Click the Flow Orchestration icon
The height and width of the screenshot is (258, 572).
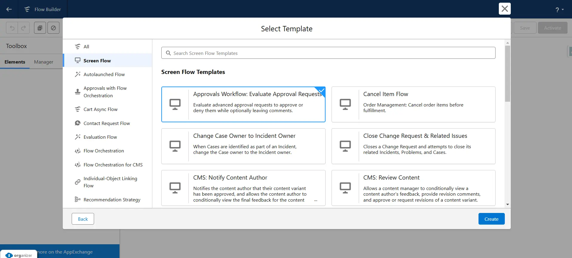coord(78,151)
